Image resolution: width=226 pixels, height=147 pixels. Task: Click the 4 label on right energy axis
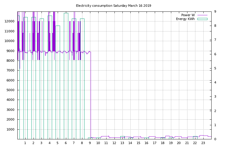215,83
